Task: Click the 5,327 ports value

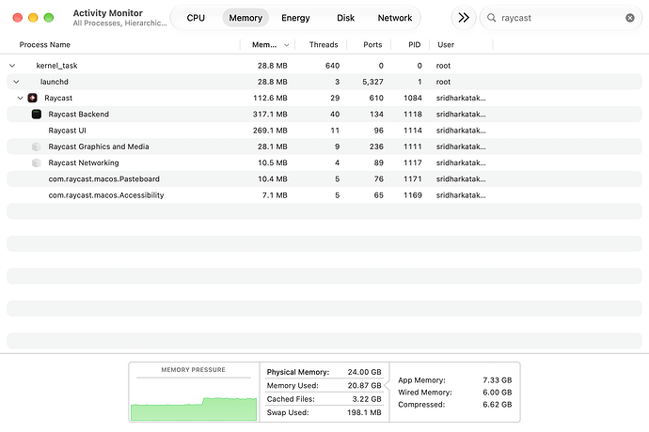Action: 372,82
